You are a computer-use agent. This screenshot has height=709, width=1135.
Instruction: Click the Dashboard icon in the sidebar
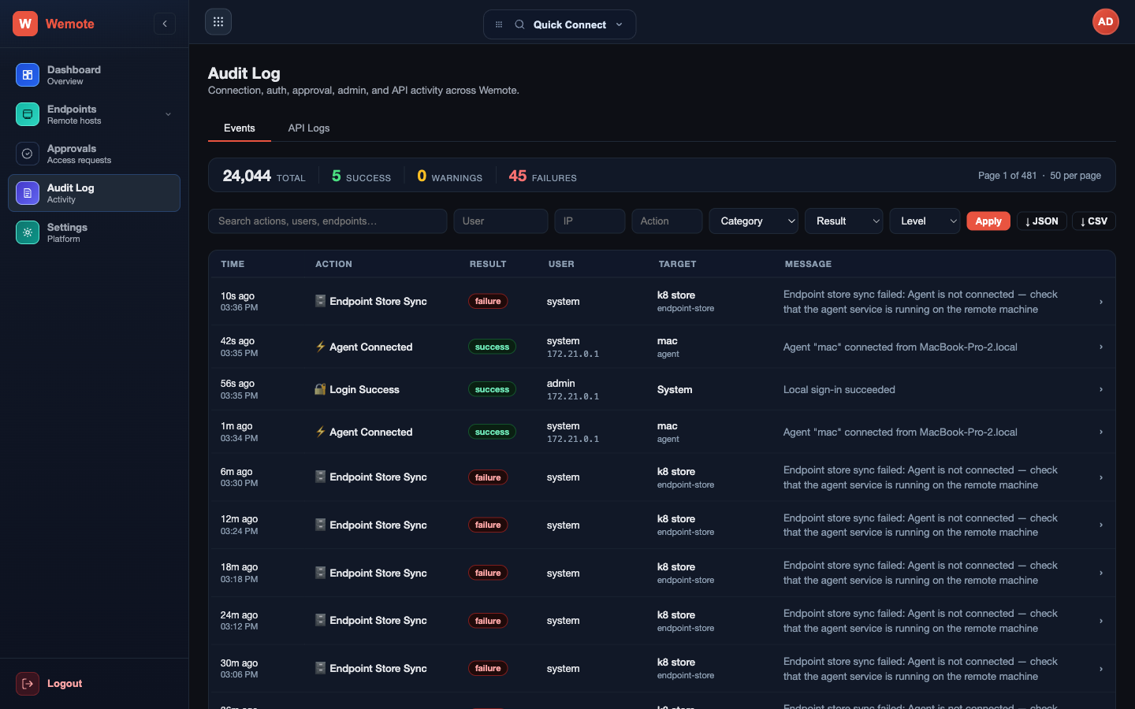(x=28, y=75)
